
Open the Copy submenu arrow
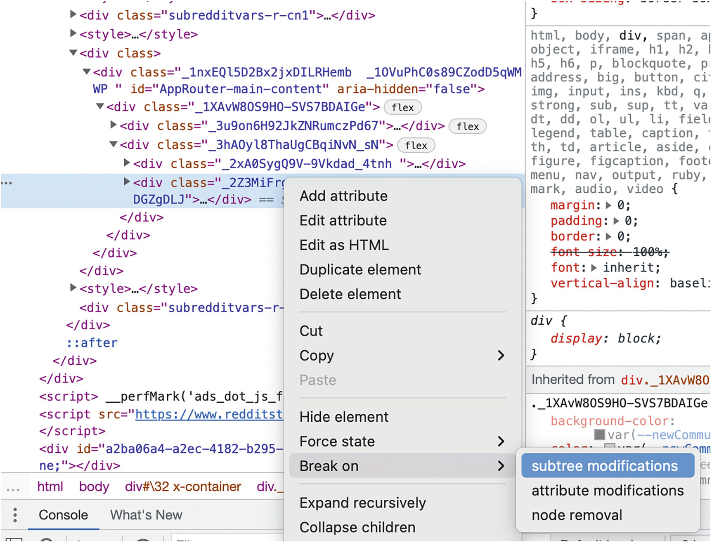pos(501,355)
